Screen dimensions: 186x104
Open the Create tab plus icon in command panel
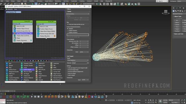click(x=174, y=8)
